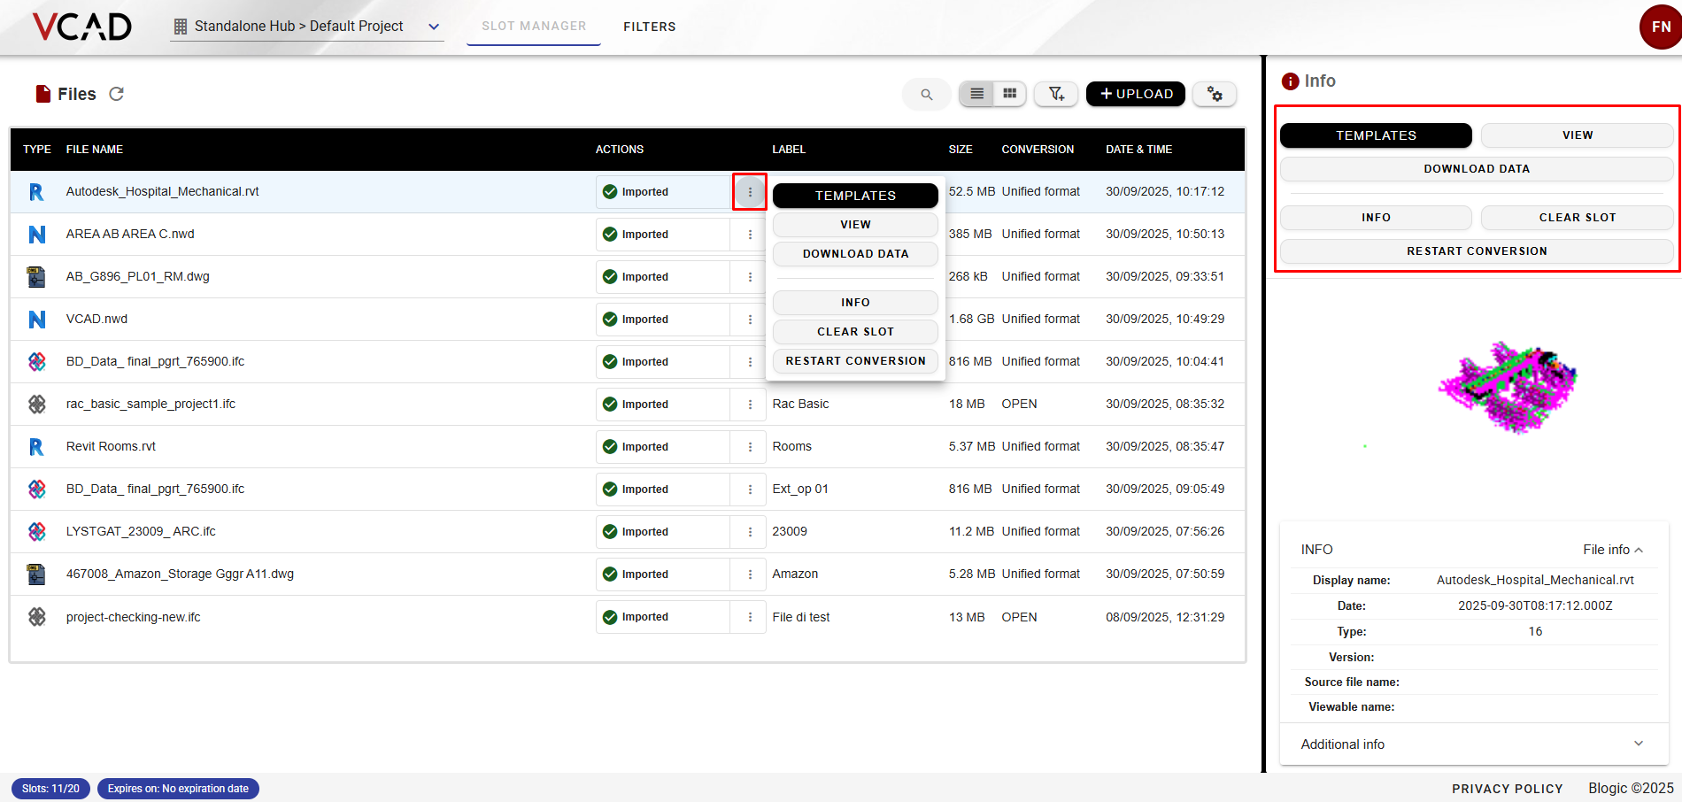Open the add filter funnel icon

[1056, 94]
